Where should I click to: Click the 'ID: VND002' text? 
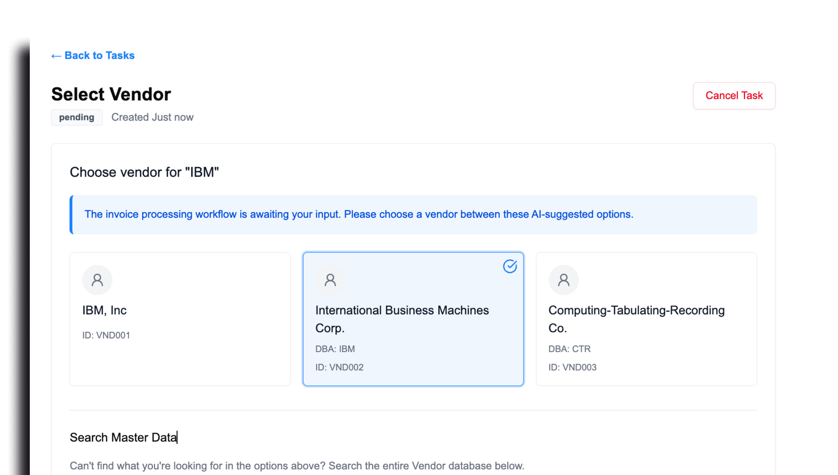point(339,367)
